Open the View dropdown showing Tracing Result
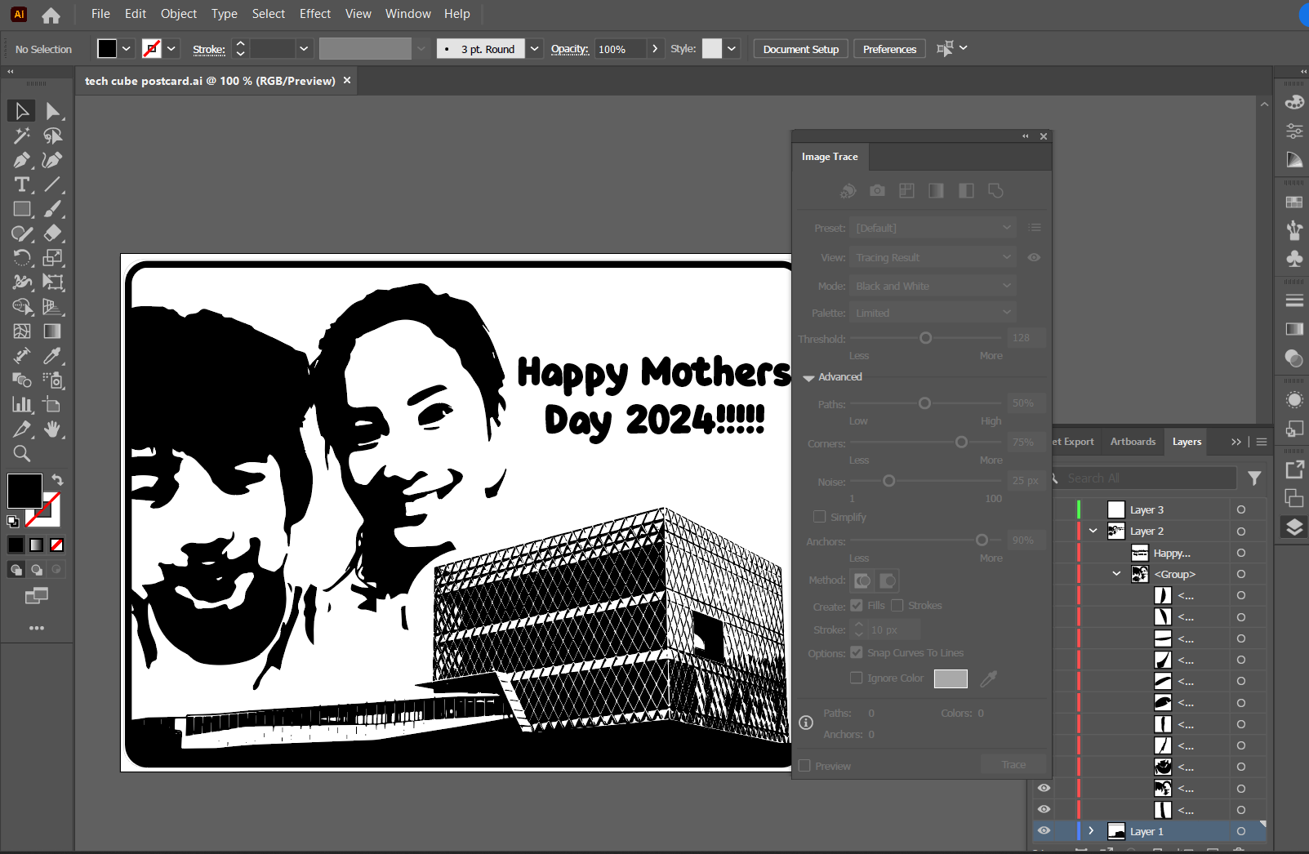 [x=933, y=257]
